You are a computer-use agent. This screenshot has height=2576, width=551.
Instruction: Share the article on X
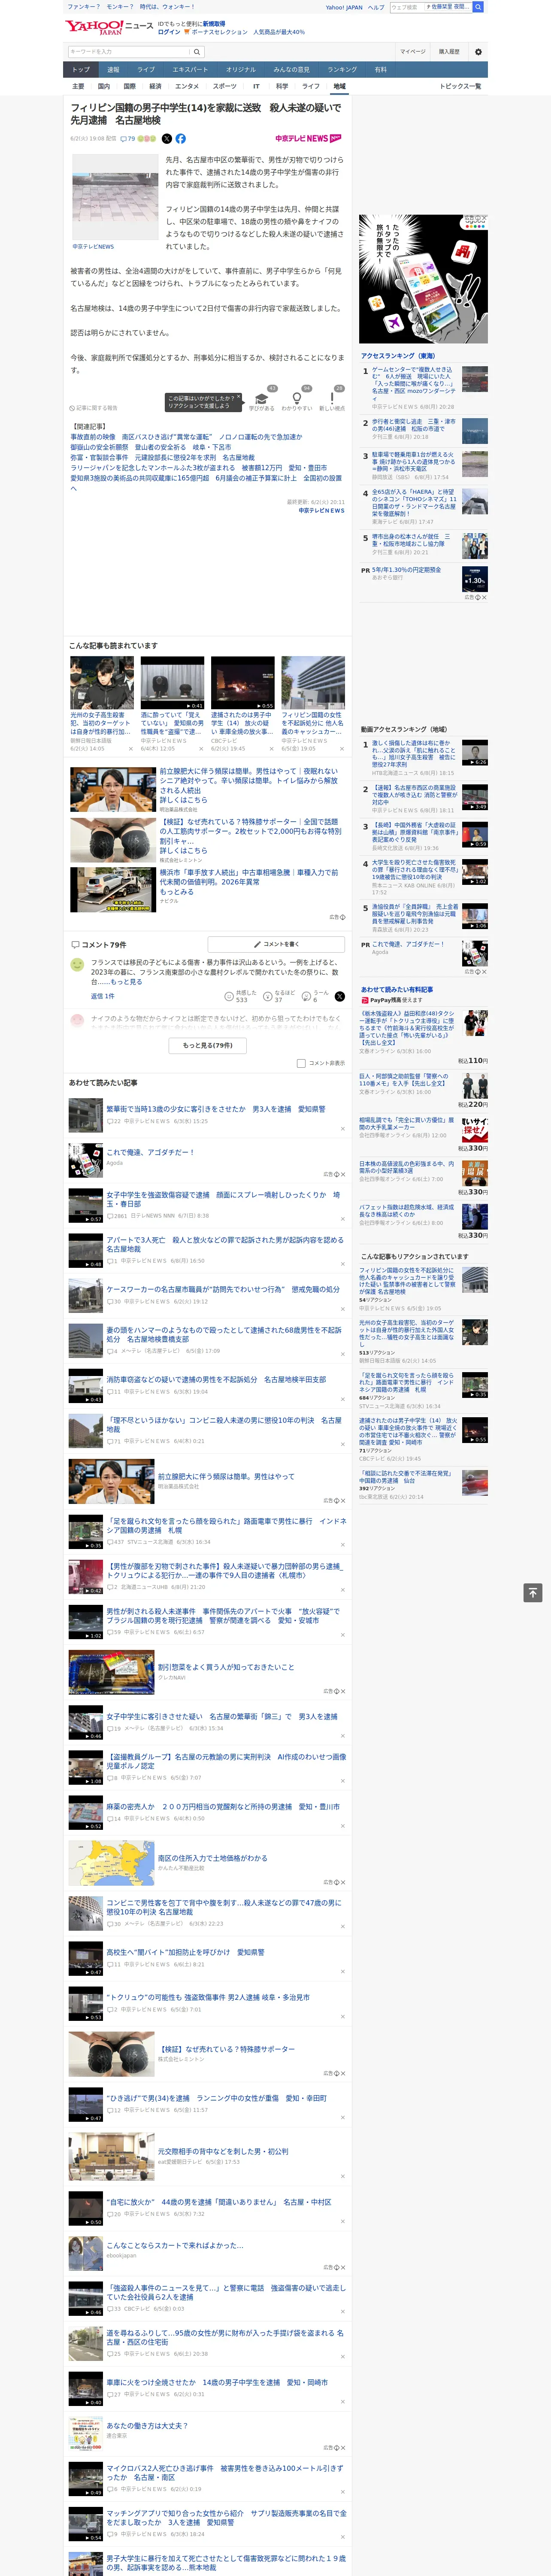167,139
